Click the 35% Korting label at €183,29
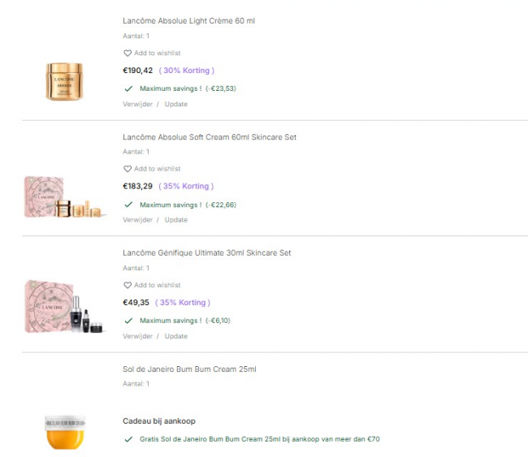Viewport: 528px width, 457px height. click(x=187, y=186)
